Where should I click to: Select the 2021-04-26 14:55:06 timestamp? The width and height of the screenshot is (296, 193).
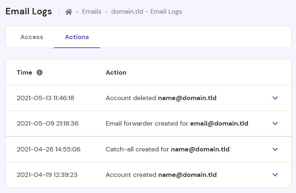tap(49, 149)
